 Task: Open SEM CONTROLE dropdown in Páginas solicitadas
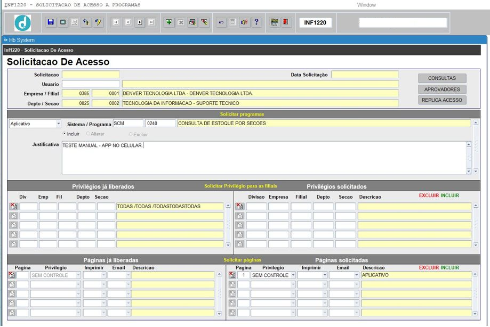click(x=293, y=275)
